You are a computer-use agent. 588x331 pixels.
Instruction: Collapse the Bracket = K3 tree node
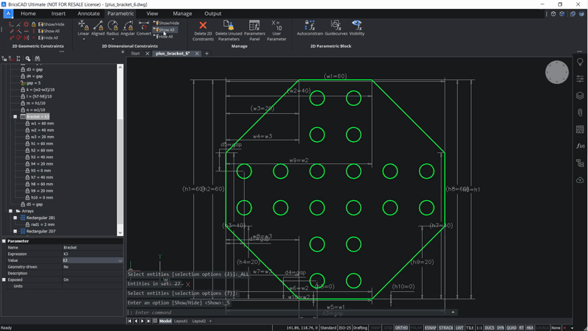coord(15,117)
